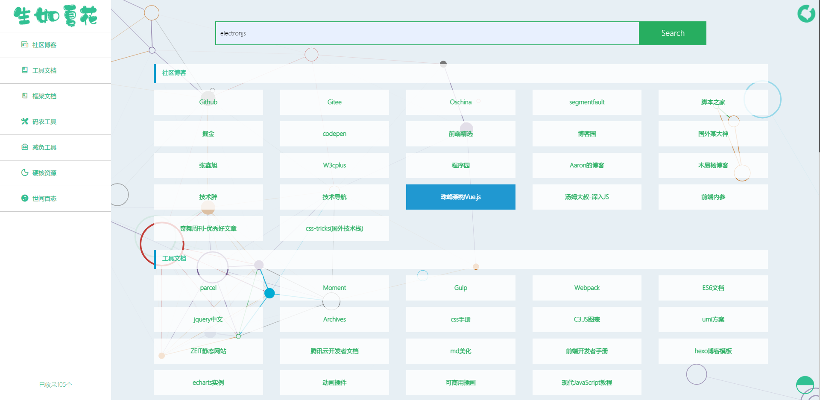
Task: Select the highlighted 珠峰架构Vue.js card
Action: click(460, 197)
